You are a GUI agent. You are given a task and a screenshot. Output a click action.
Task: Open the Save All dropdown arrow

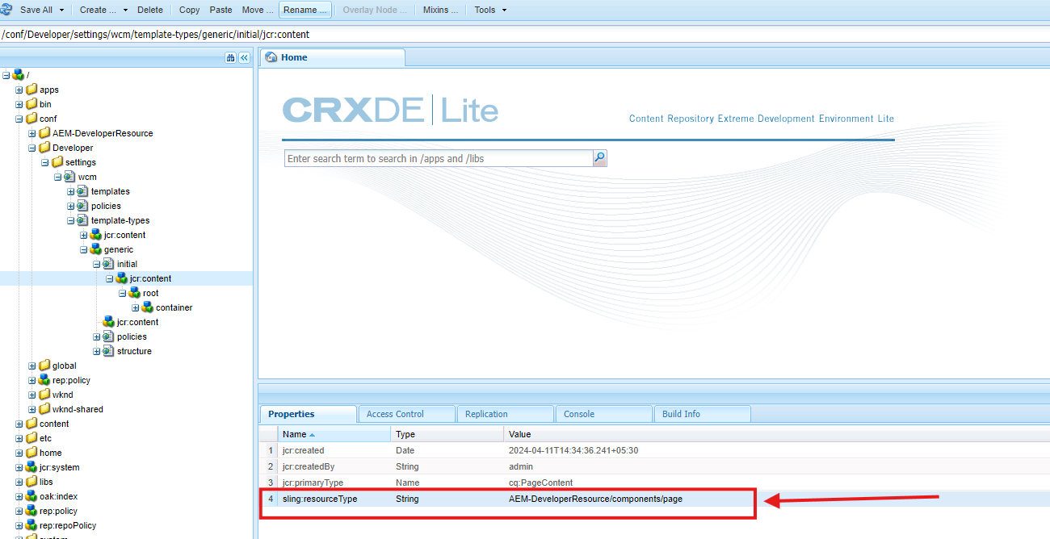(x=62, y=10)
